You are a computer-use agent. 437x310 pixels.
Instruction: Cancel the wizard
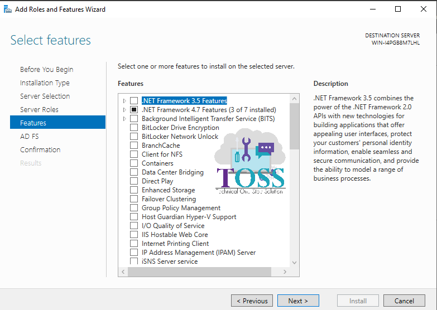pos(404,301)
